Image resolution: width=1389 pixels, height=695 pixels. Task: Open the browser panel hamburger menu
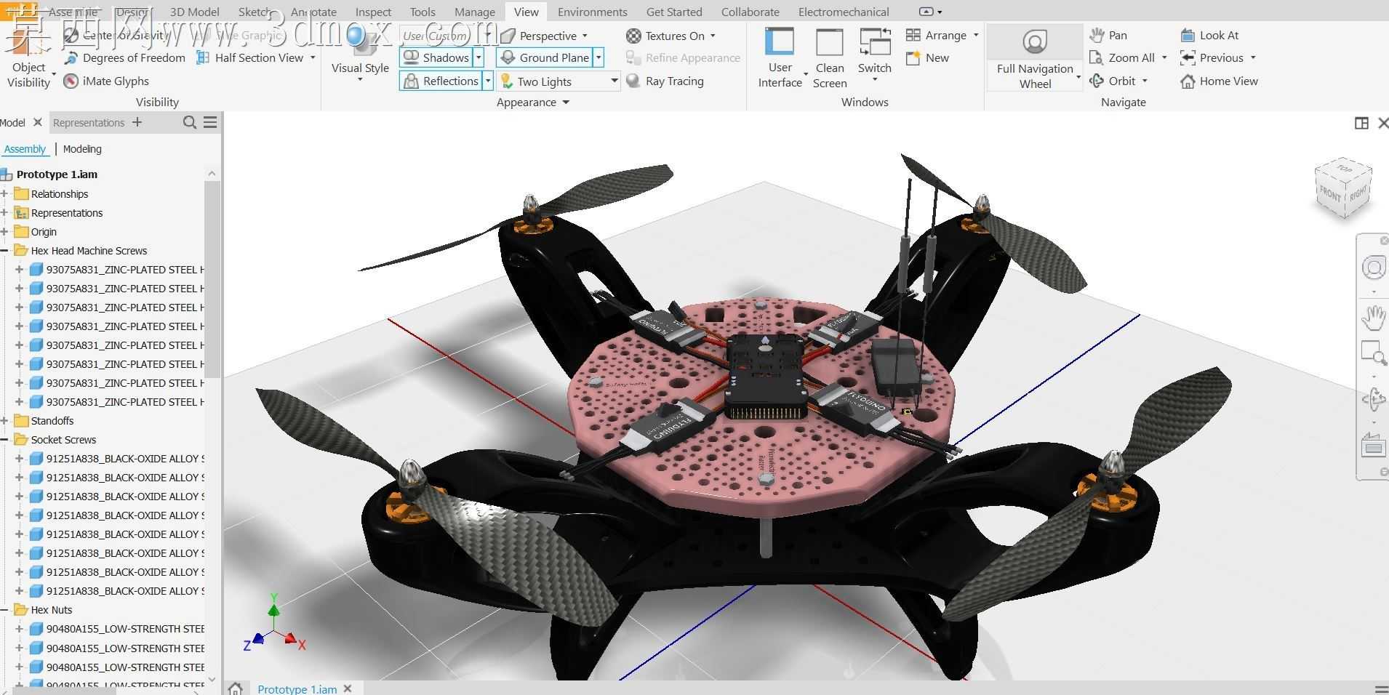coord(210,122)
